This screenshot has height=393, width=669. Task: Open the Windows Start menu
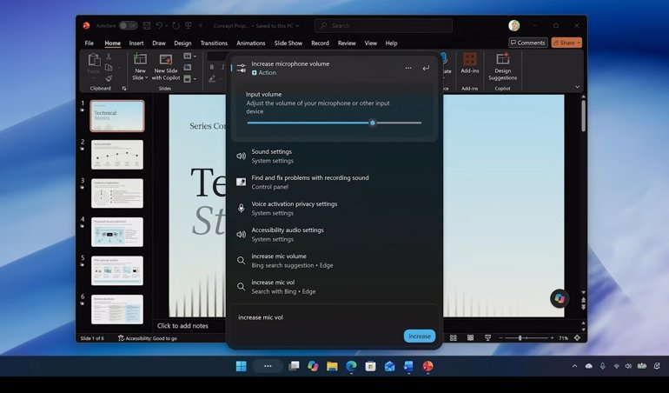pos(241,366)
